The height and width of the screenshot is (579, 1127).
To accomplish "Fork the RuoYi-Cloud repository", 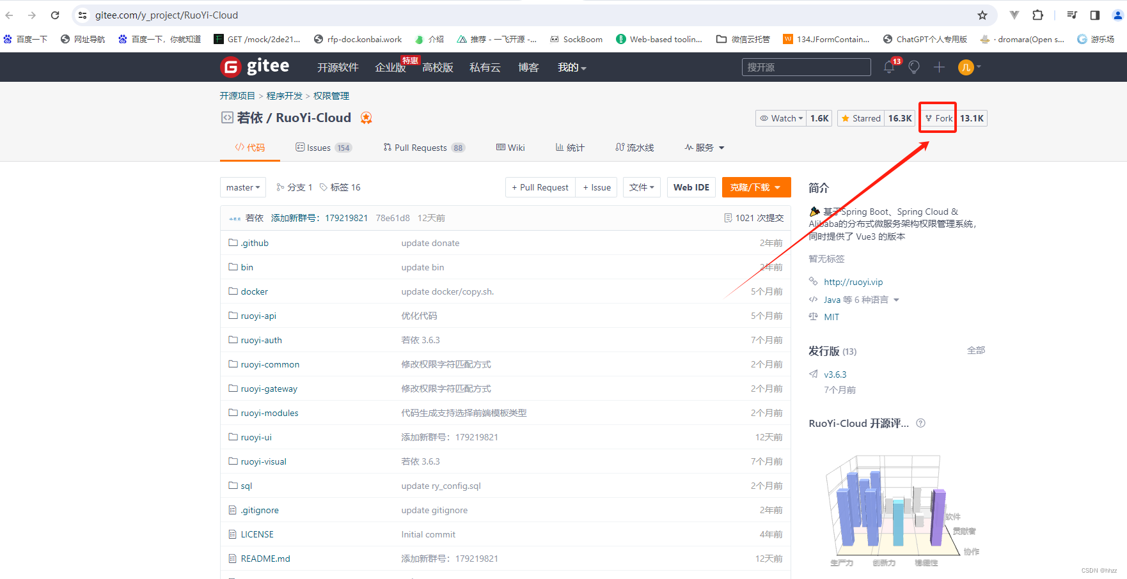I will [x=938, y=118].
